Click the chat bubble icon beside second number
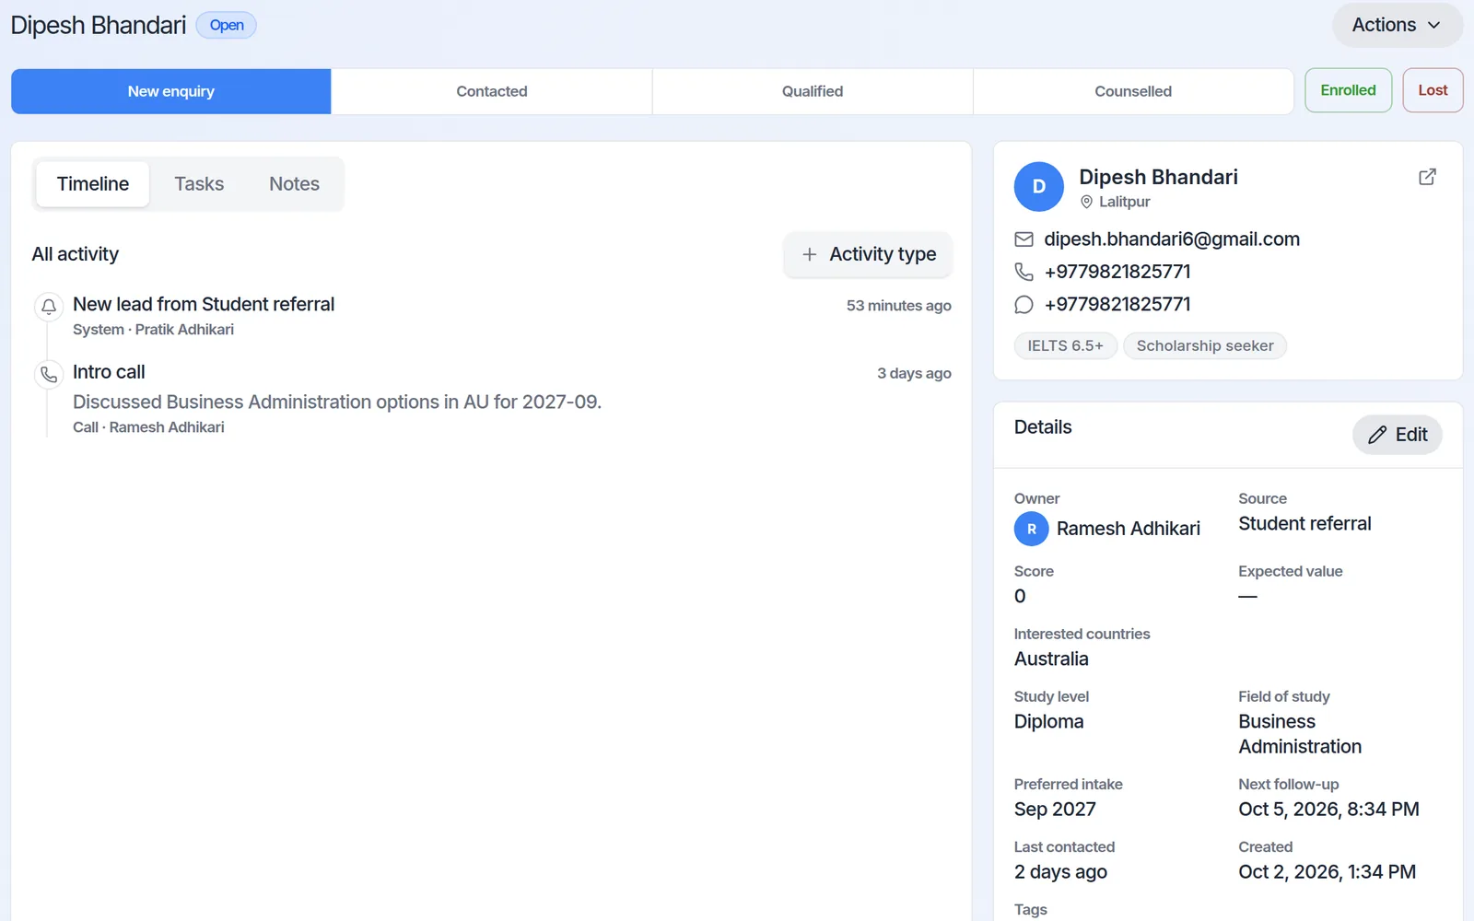This screenshot has height=921, width=1474. click(x=1024, y=305)
